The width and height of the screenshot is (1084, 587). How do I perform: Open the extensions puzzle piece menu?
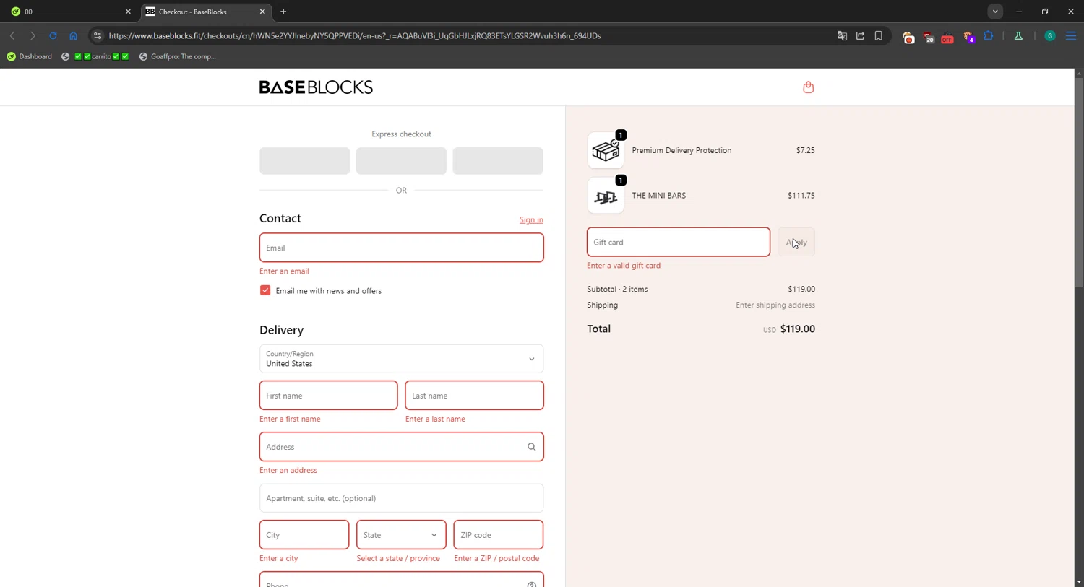point(989,35)
